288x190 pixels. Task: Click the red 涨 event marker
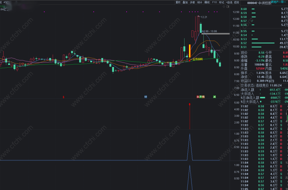[198, 97]
